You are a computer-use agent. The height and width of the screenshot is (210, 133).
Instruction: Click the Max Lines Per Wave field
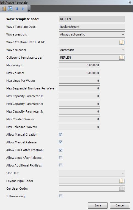coord(79,81)
